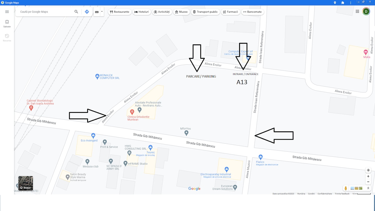
Task: Expand the dropdown arrow beside keyboard icon
Action: [102, 12]
